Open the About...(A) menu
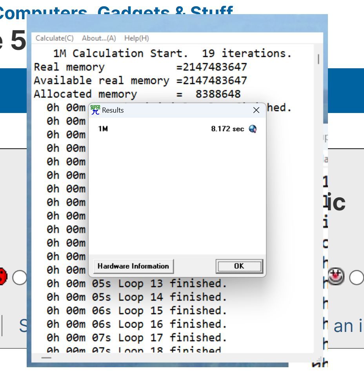This screenshot has height=379, width=364. tap(99, 38)
